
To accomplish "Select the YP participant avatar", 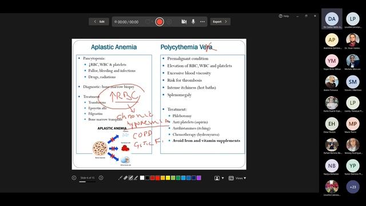I will point(353,165).
